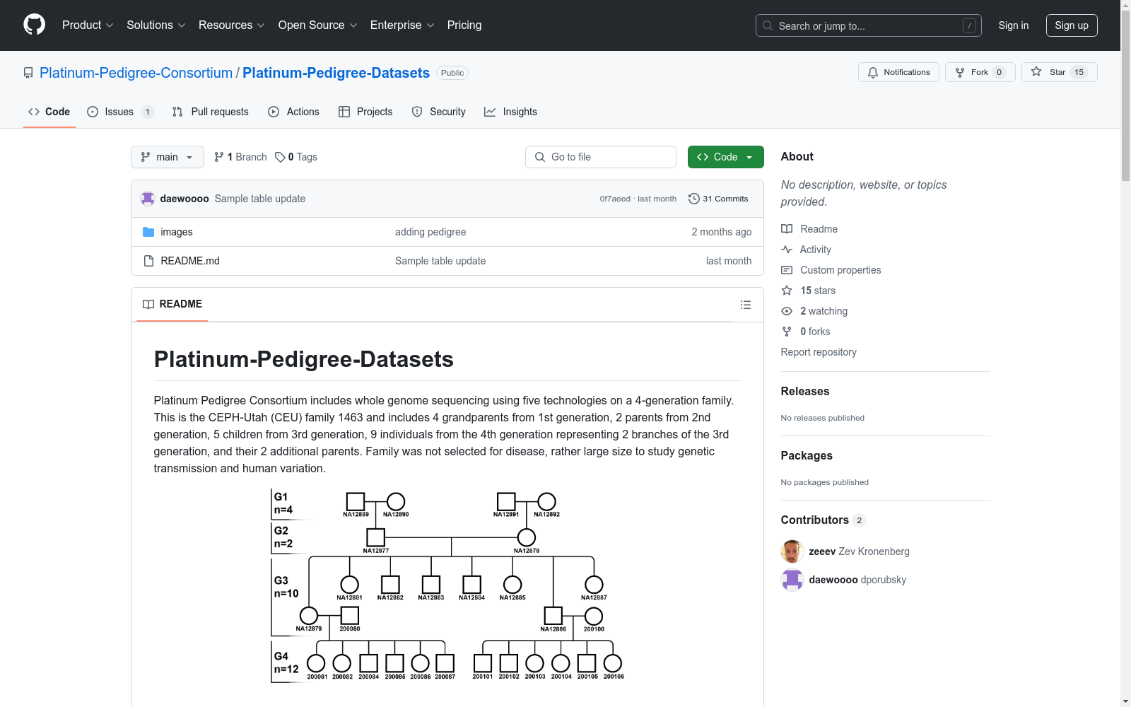The width and height of the screenshot is (1131, 707).
Task: View the 31 Commits history
Action: [x=718, y=199]
